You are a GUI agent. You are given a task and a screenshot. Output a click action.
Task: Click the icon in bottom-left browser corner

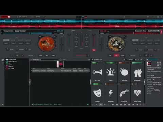(x=2, y=104)
